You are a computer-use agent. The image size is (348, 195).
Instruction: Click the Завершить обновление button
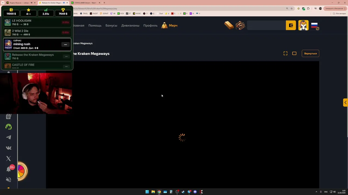335,8
